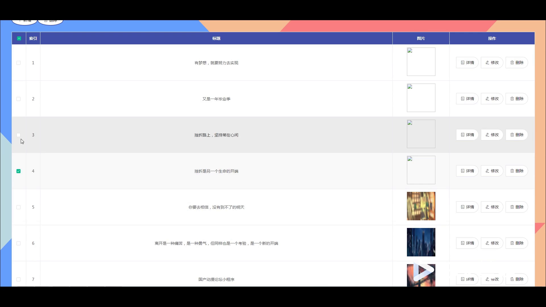This screenshot has width=546, height=307.
Task: Click the image thumbnail on row 5
Action: click(x=421, y=206)
